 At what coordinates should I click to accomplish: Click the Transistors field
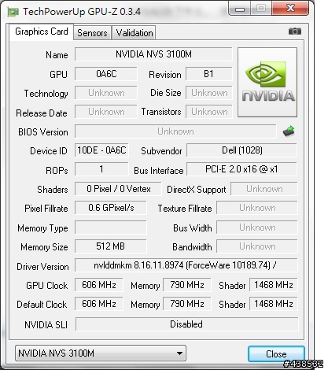tap(209, 112)
